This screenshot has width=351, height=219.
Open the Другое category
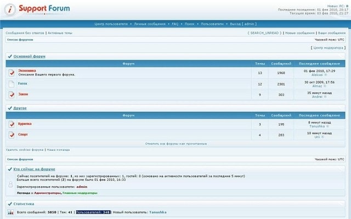pos(20,108)
